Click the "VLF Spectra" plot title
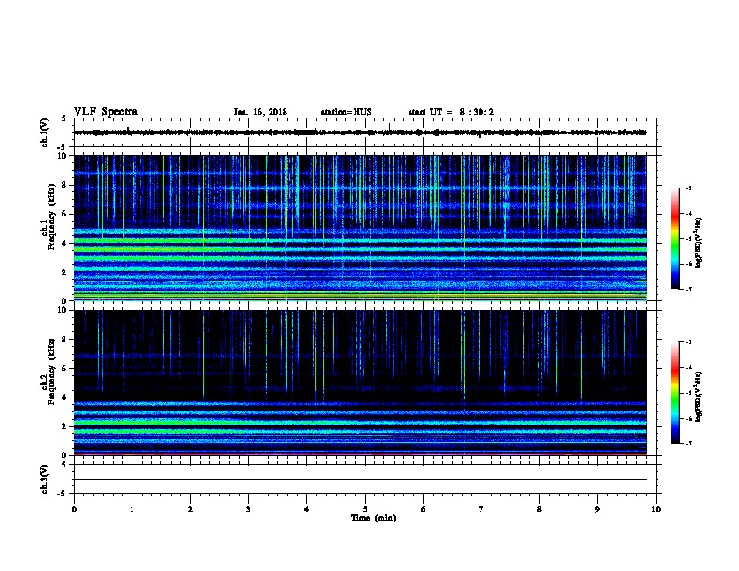The height and width of the screenshot is (571, 739). click(105, 112)
